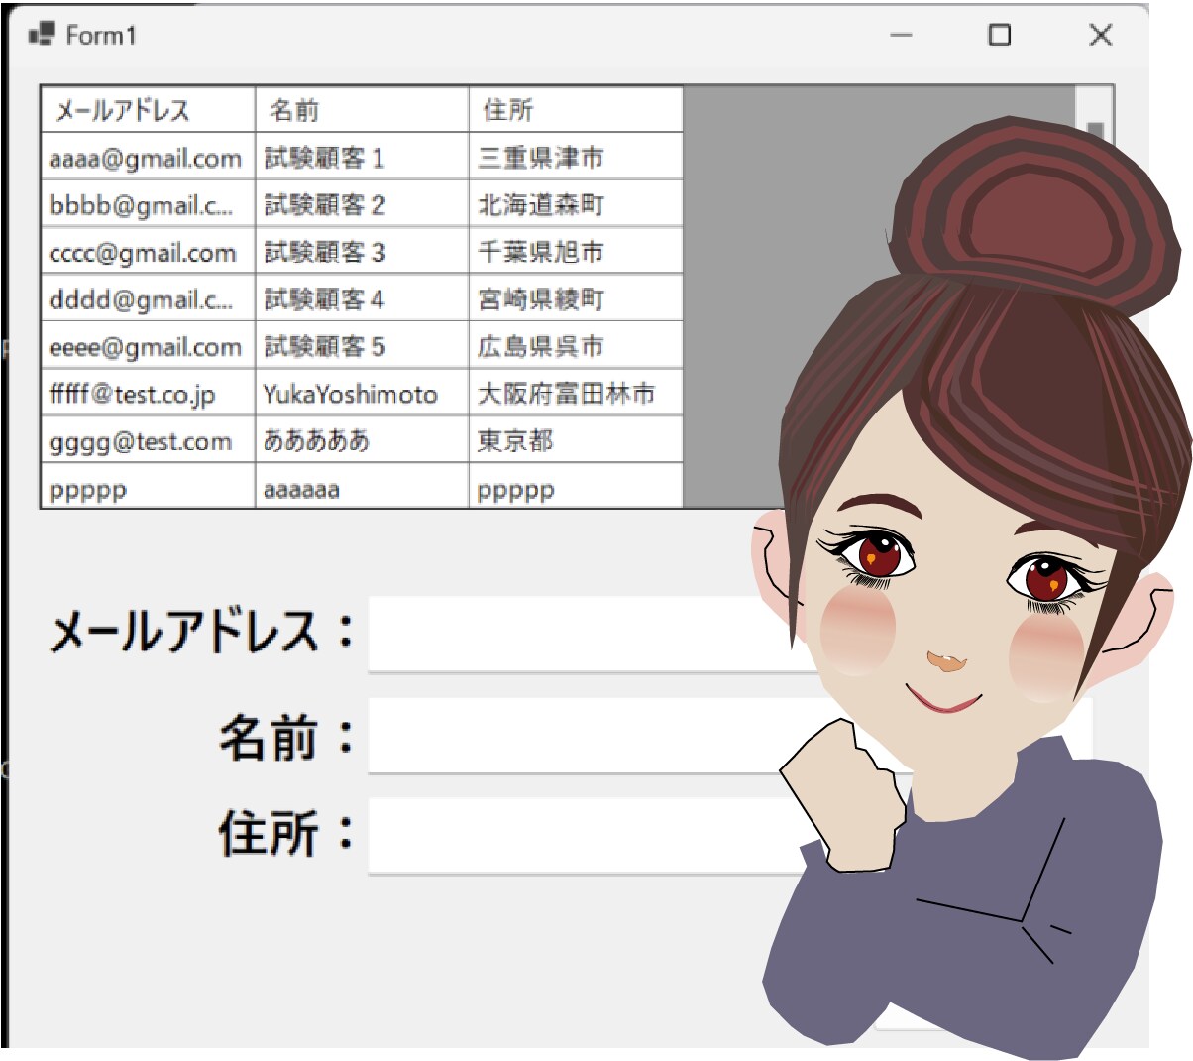Image resolution: width=1193 pixels, height=1061 pixels.
Task: Click the メールアドレス column header
Action: 148,109
